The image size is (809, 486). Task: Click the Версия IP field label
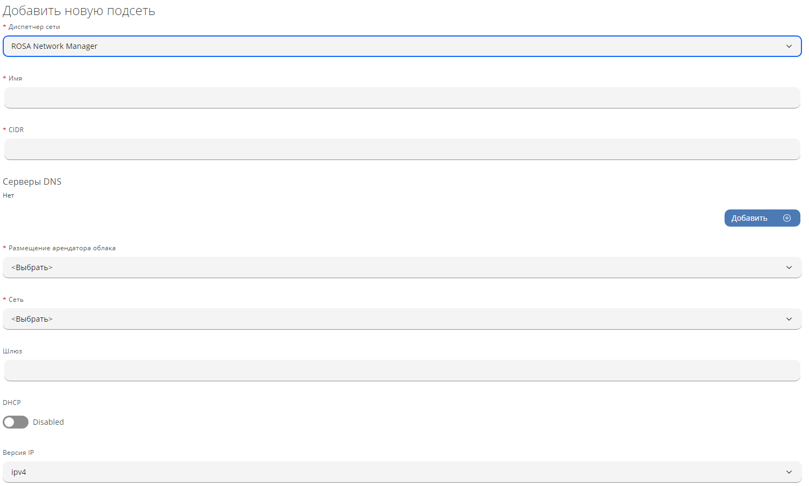pos(18,453)
